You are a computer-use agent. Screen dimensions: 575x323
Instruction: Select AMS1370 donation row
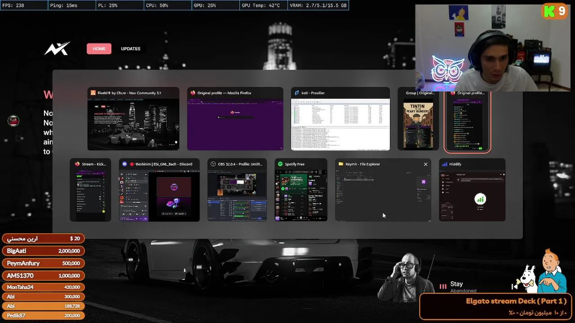[x=43, y=276]
